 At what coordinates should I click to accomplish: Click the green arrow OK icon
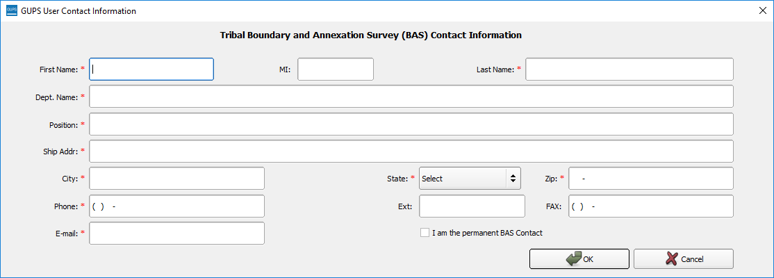pos(573,259)
